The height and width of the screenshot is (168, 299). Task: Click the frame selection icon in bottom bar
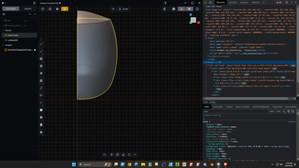[x=123, y=155]
